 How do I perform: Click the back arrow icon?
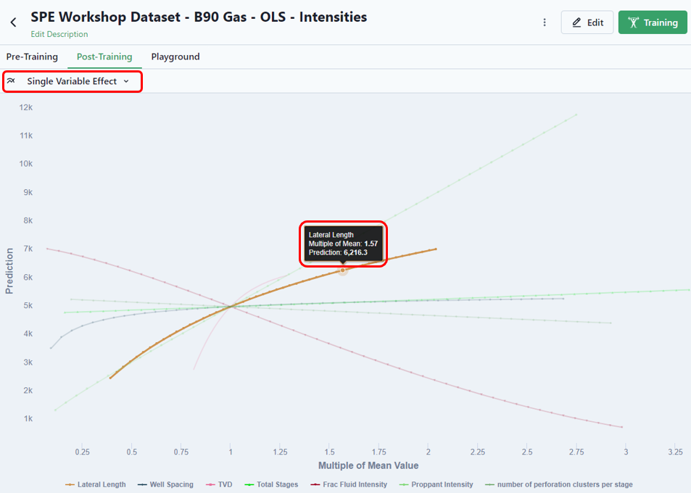pos(13,22)
